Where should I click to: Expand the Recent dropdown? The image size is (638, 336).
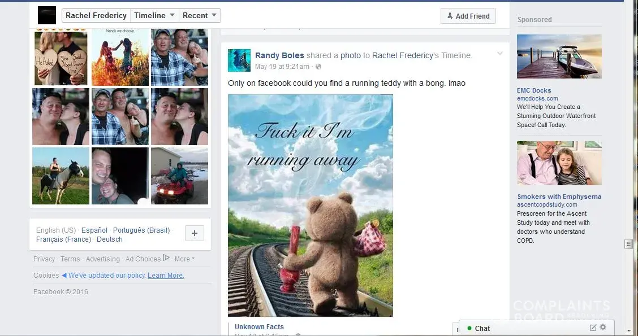point(199,15)
